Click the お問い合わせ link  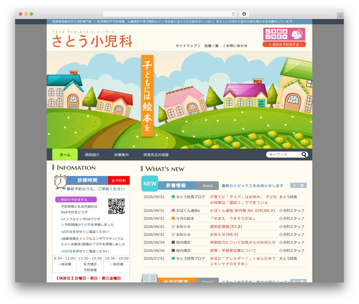(237, 46)
